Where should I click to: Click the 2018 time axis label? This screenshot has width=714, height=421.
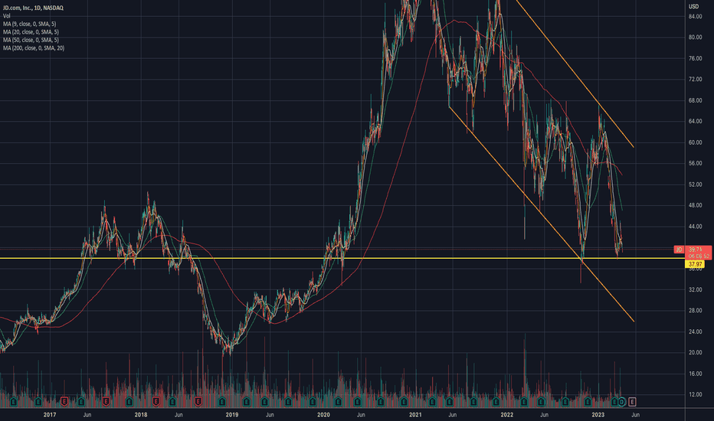point(141,415)
